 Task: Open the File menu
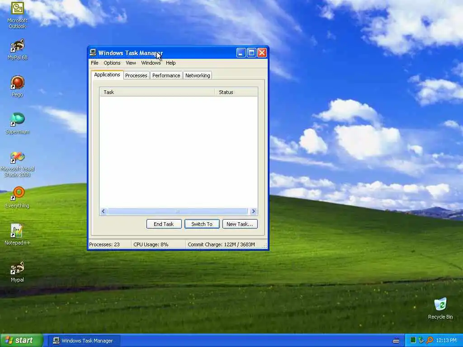tap(94, 63)
